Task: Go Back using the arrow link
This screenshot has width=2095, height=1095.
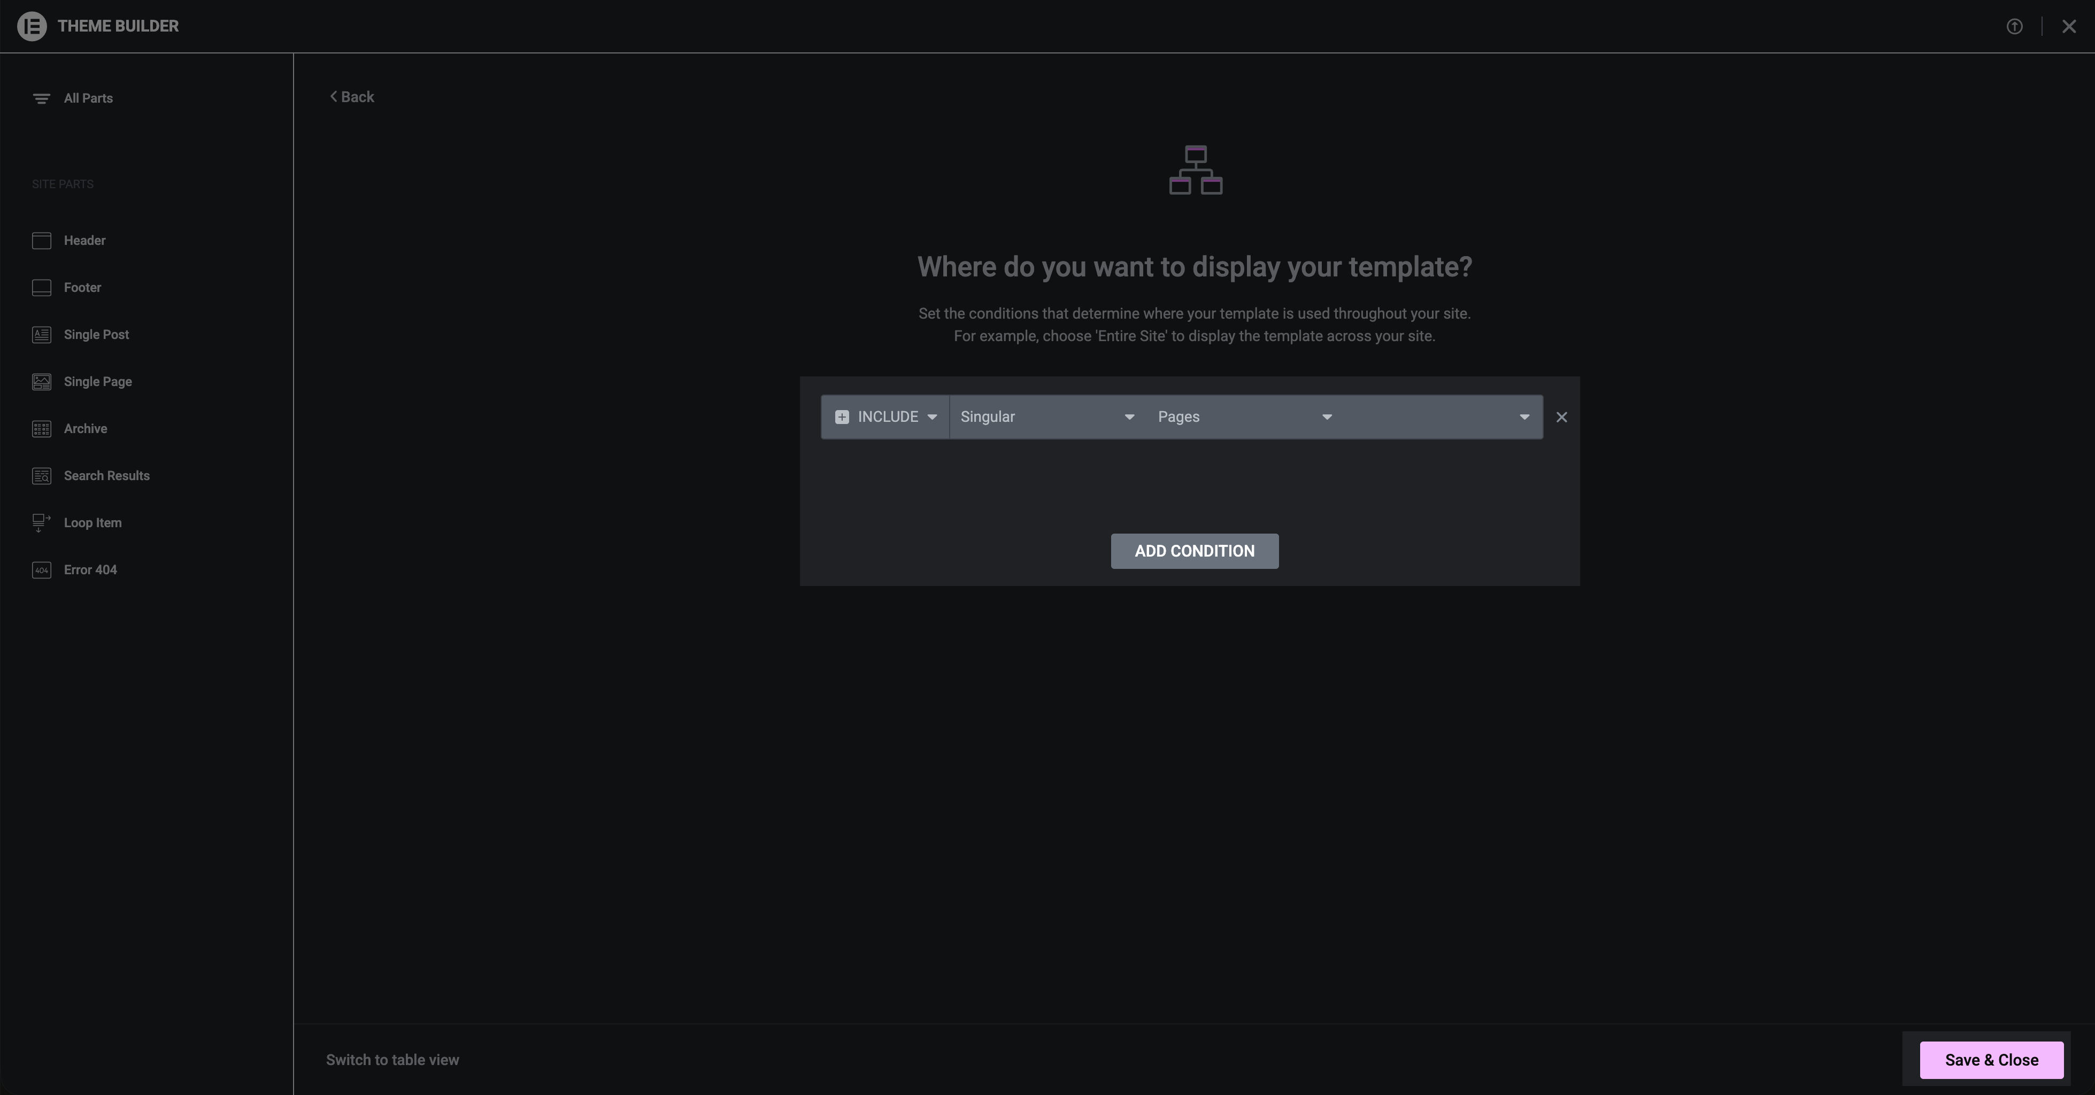Action: tap(351, 97)
